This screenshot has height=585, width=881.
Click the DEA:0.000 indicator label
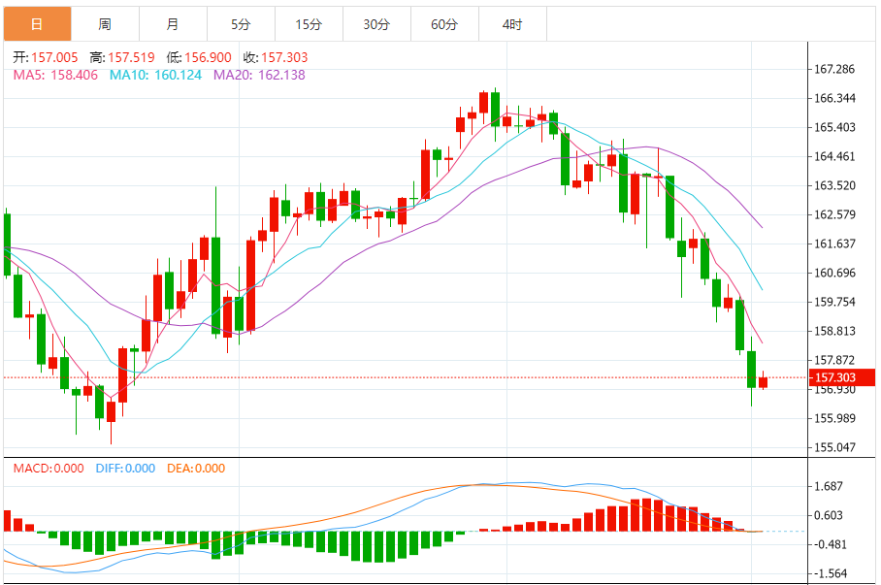coord(196,469)
